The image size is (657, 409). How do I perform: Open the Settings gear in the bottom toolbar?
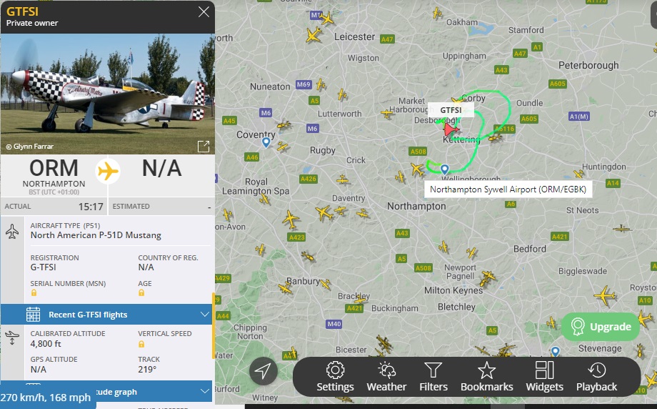pyautogui.click(x=335, y=376)
